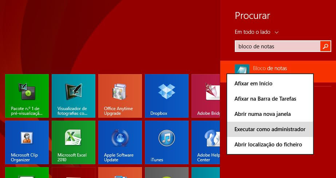Select Abrir numa nova janela
Image resolution: width=336 pixels, height=178 pixels.
click(270, 114)
